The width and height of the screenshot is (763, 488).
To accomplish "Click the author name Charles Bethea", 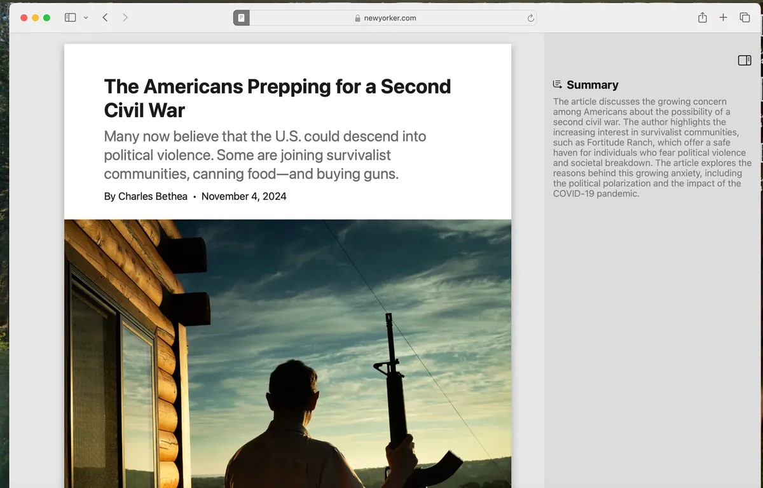I will [153, 196].
